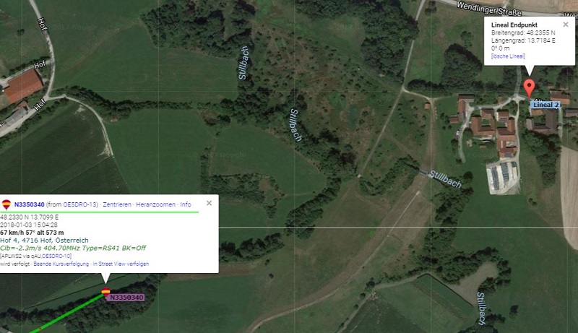578x333 pixels.
Task: Click the blue Lineal 2 map label
Action: pos(545,105)
